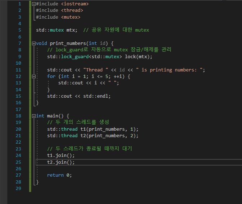Click the int id parameter on line 7
Screen dimensions: 242x204
(x=97, y=43)
